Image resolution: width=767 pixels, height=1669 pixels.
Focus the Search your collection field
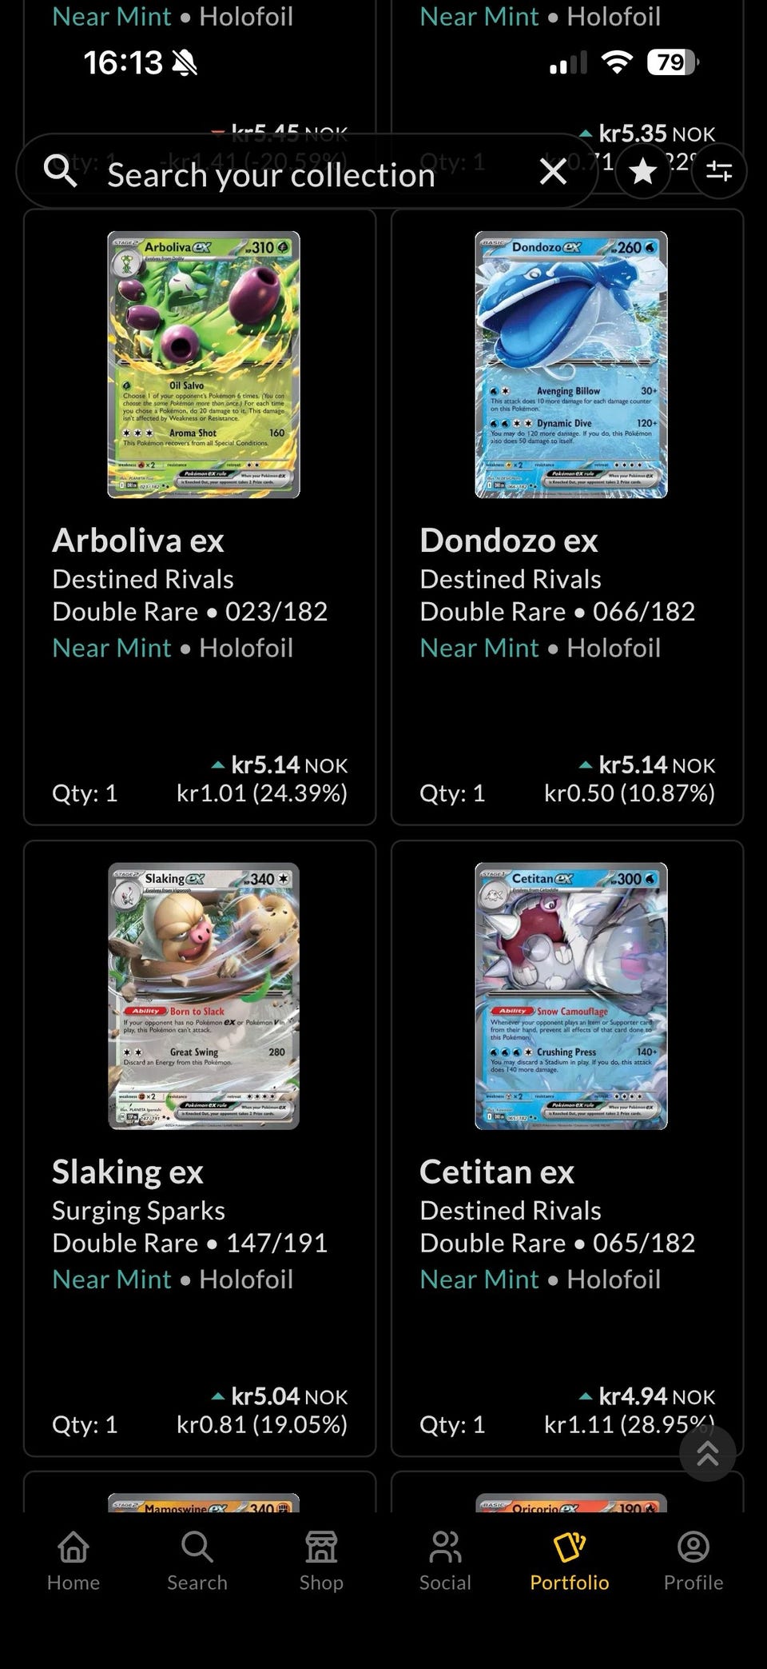(x=307, y=171)
